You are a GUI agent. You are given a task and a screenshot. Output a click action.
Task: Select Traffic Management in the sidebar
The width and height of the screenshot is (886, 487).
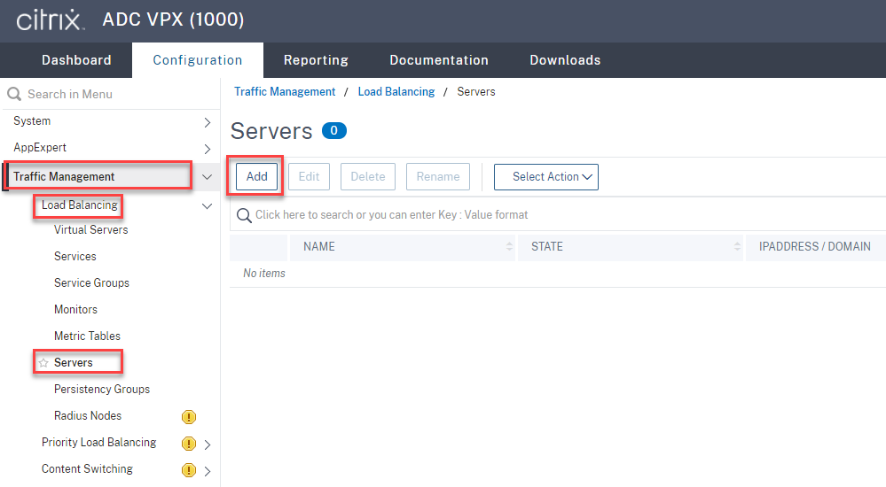[64, 176]
